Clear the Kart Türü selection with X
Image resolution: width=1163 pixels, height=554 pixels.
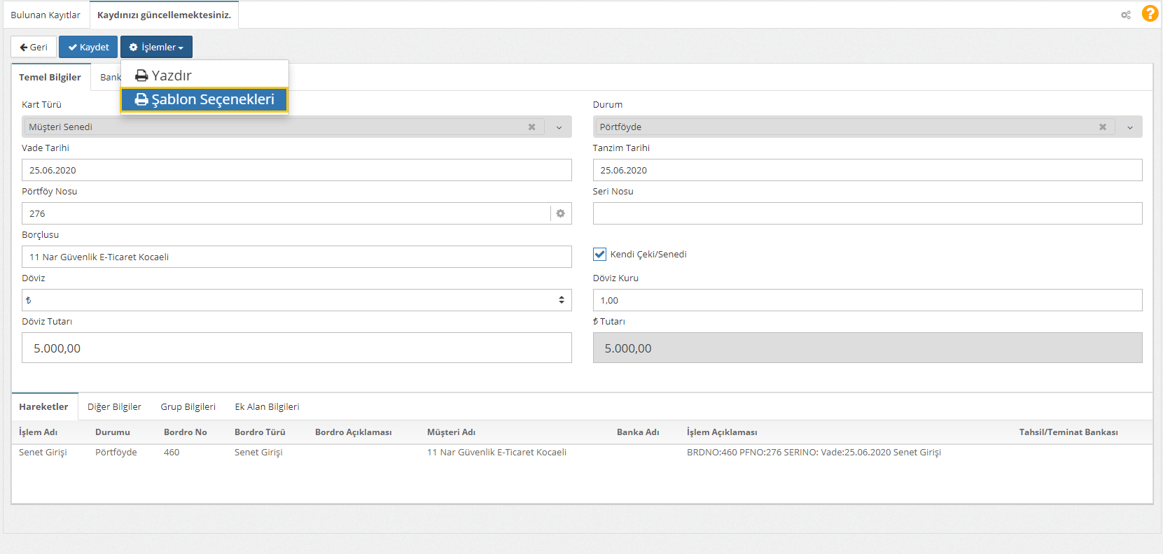pos(531,127)
